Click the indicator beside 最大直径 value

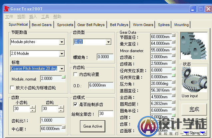coord(174,42)
